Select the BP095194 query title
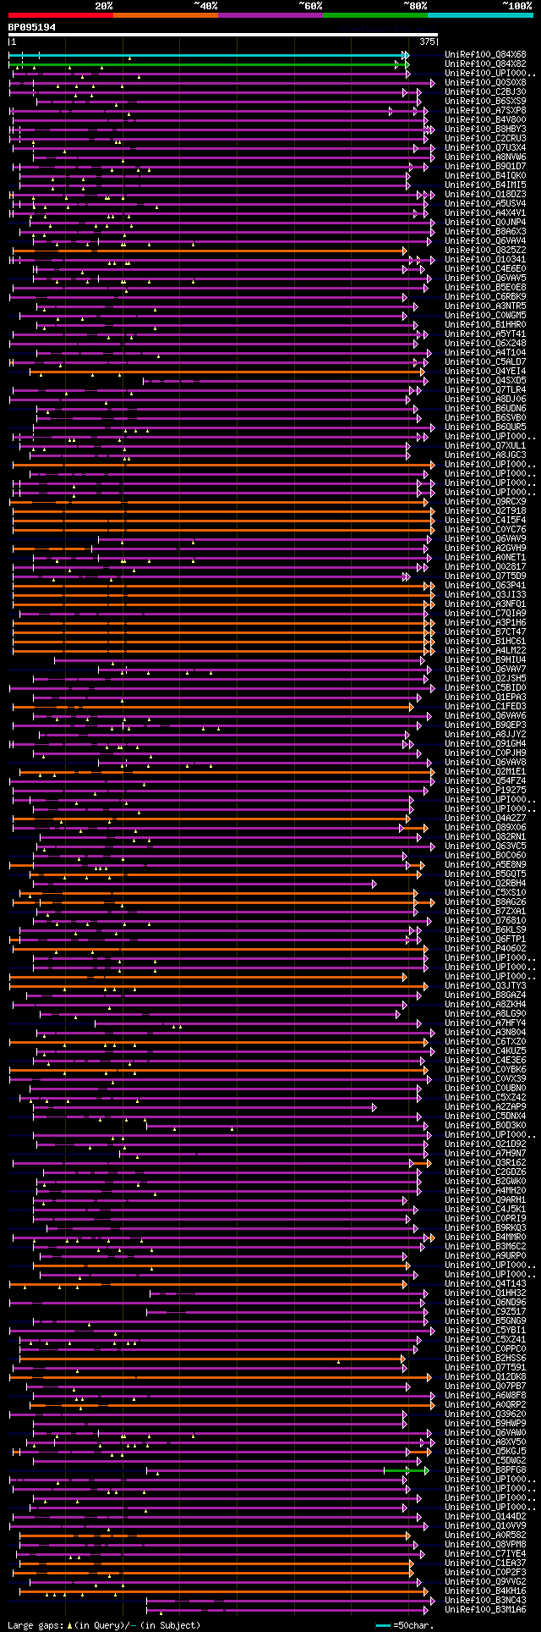This screenshot has height=1632, width=541. [32, 27]
